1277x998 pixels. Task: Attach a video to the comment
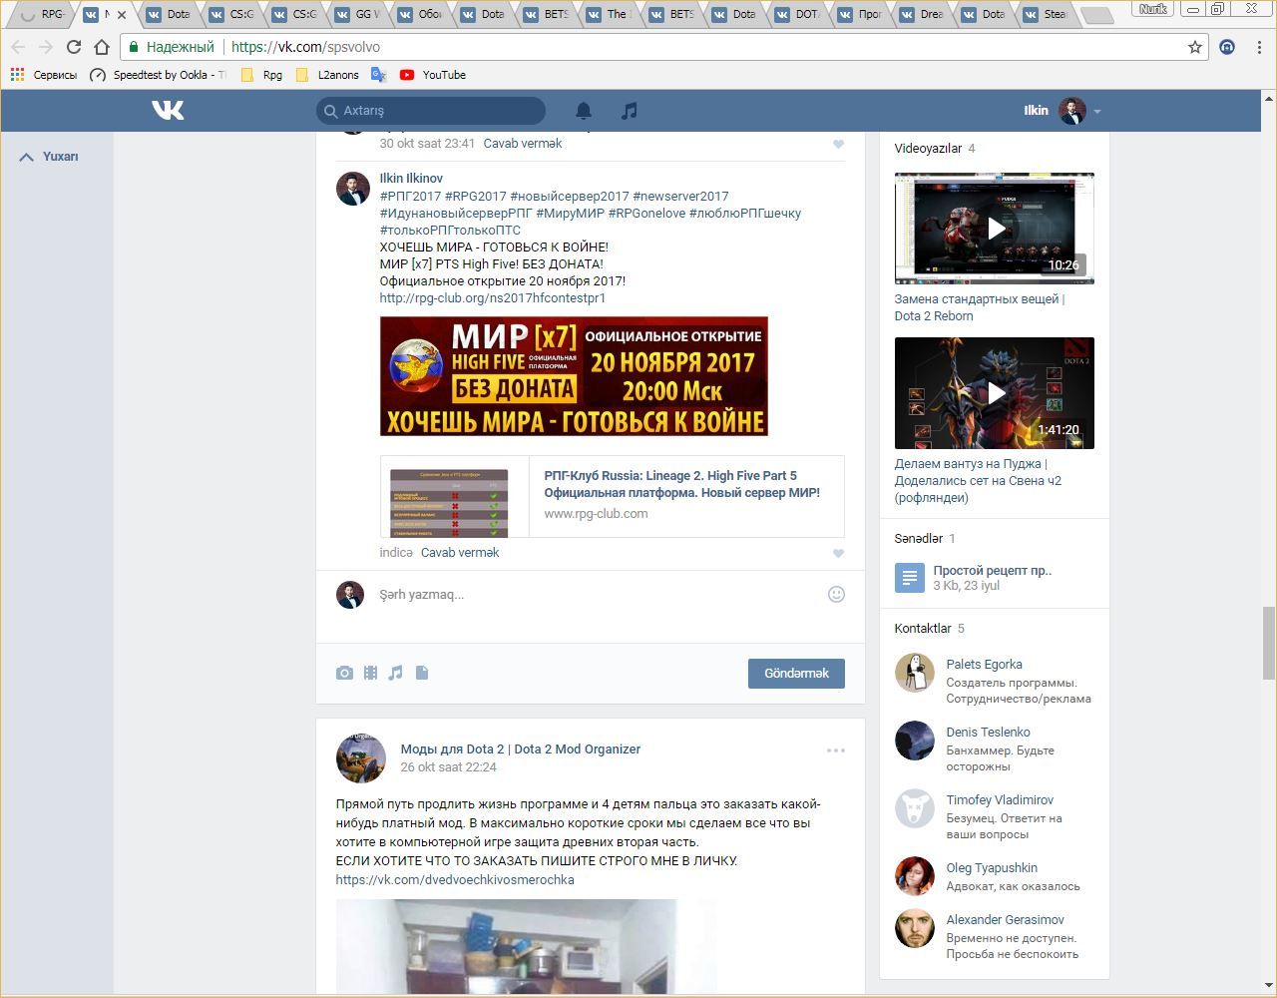[x=370, y=673]
